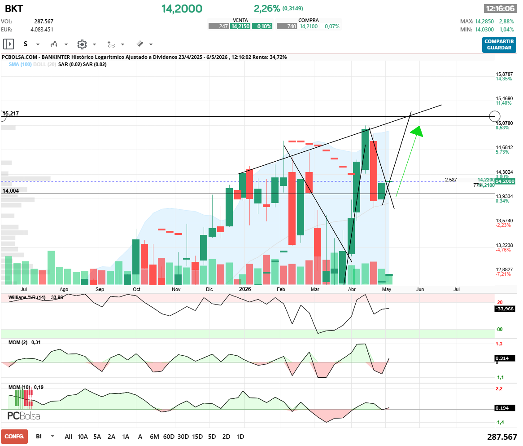Click the MOM (2) indicator label
The image size is (523, 446).
click(18, 342)
